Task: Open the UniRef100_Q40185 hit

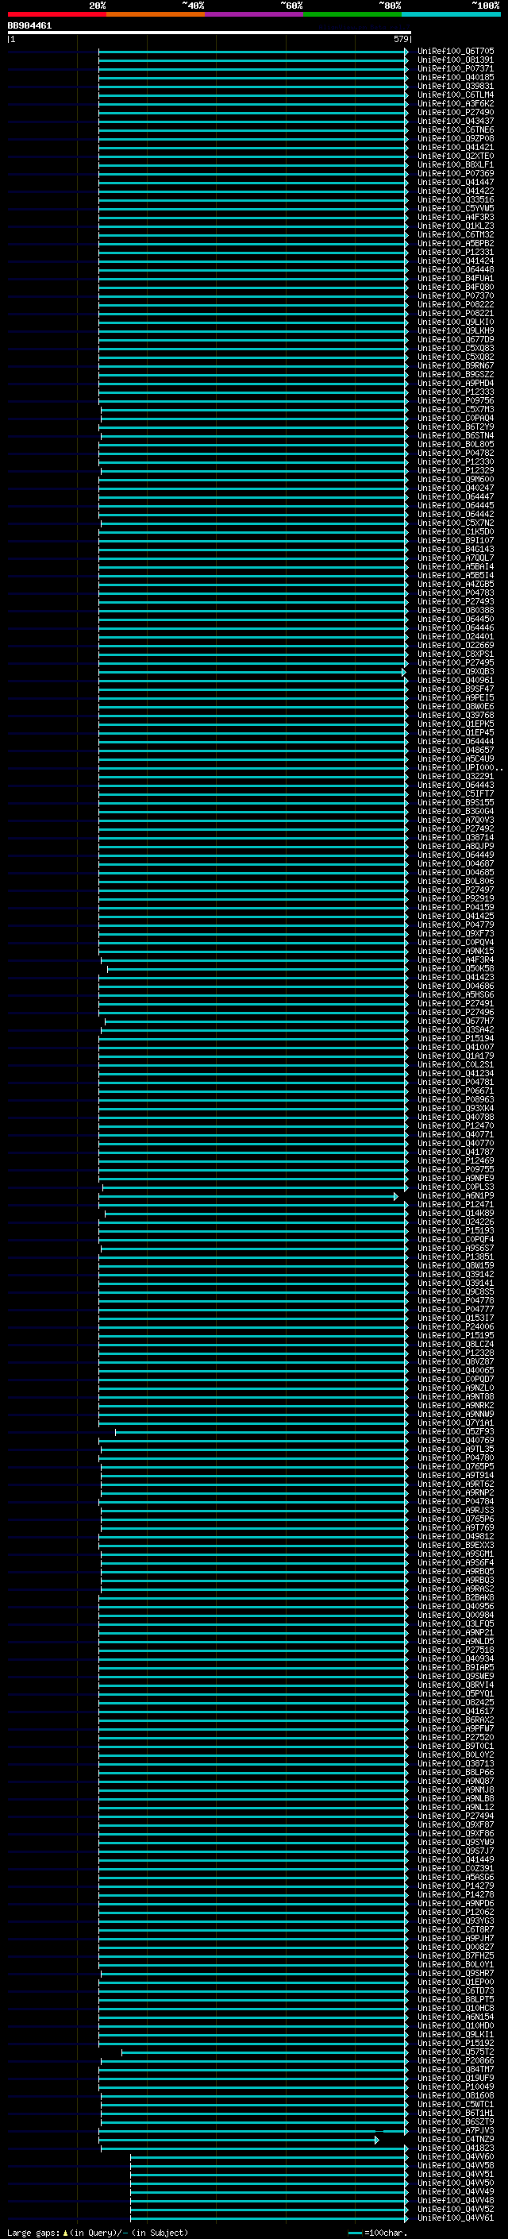Action: pos(456,77)
